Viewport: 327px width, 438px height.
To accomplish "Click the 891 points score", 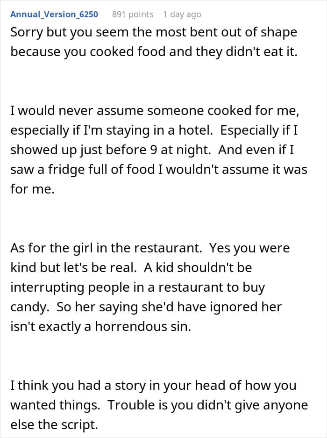I will tap(133, 14).
